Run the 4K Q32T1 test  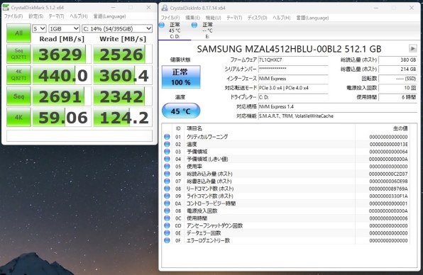(x=18, y=75)
